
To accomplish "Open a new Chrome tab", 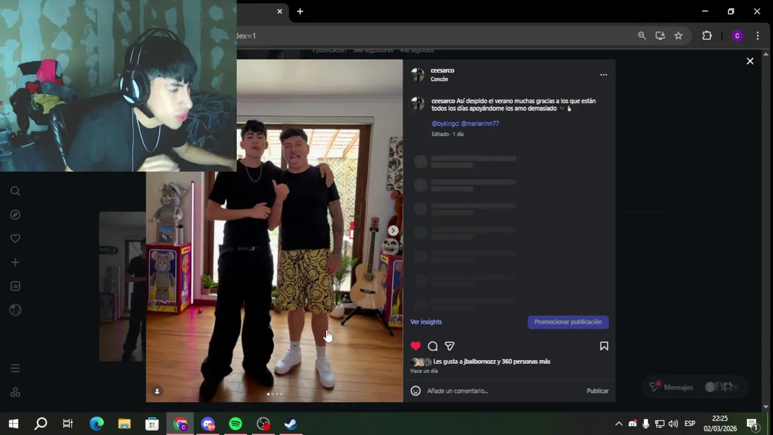I will (300, 11).
